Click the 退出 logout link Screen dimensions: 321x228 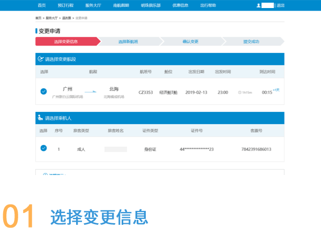click(x=280, y=5)
